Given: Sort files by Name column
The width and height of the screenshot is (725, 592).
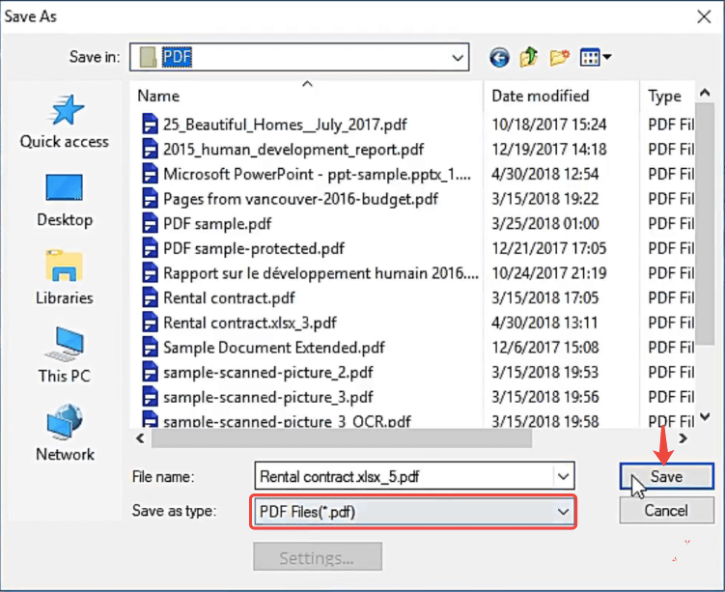Looking at the screenshot, I should [x=159, y=96].
